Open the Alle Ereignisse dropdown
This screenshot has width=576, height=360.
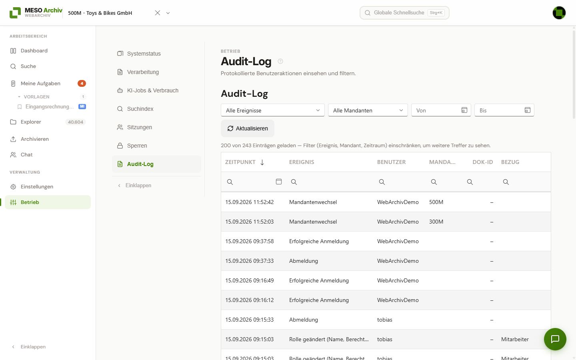coord(273,110)
